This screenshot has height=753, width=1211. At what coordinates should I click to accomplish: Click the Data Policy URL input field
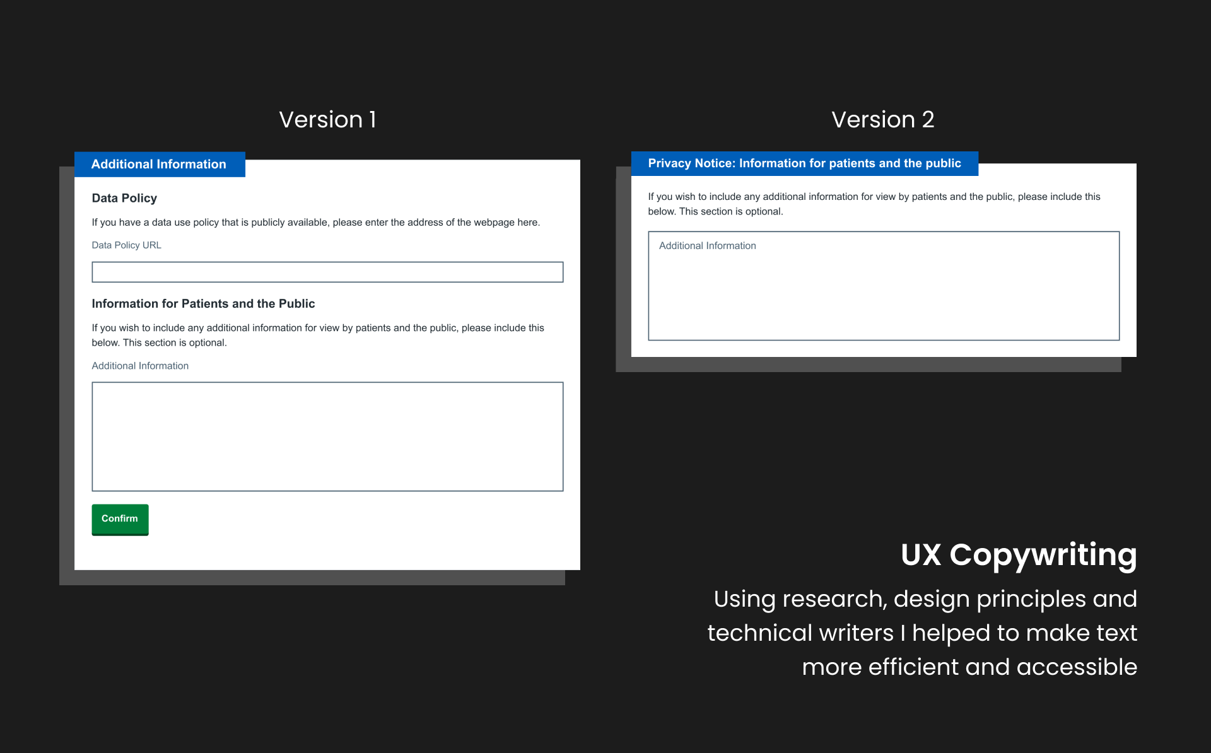327,272
